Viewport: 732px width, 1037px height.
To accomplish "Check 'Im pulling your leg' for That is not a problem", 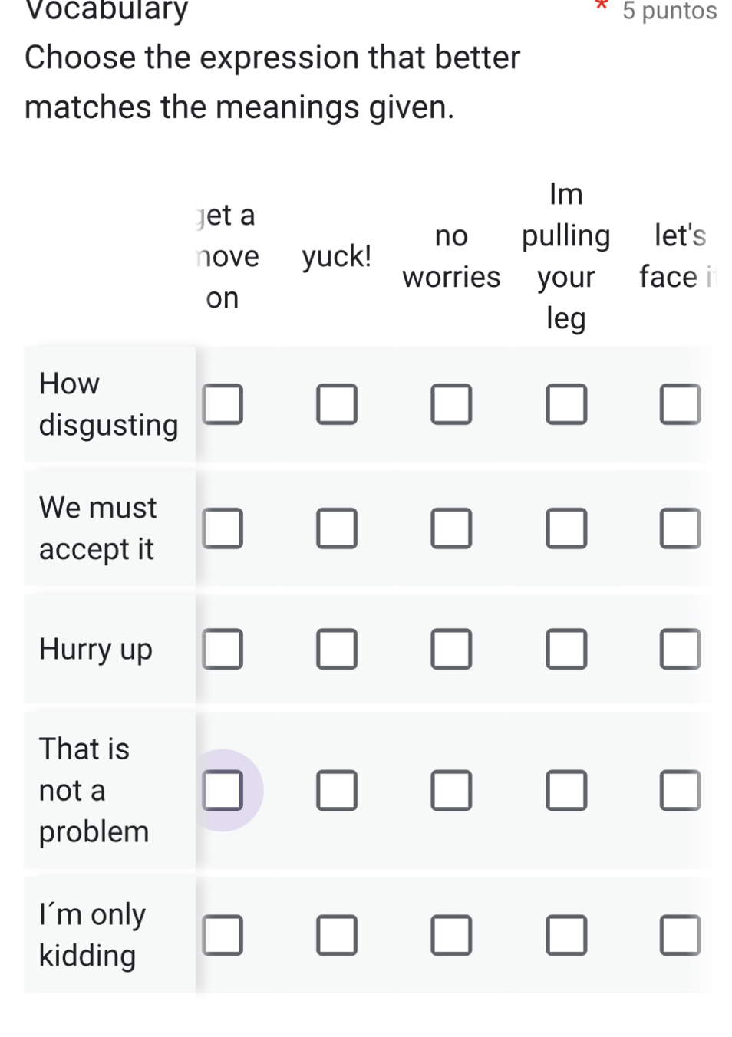I will (566, 791).
